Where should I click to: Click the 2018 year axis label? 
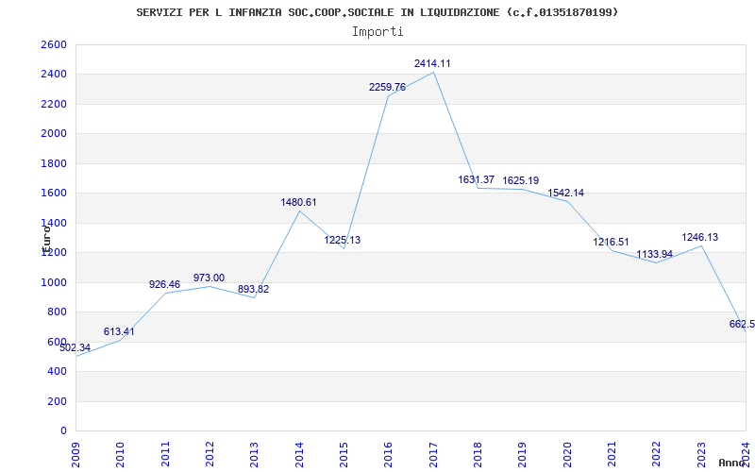[478, 454]
